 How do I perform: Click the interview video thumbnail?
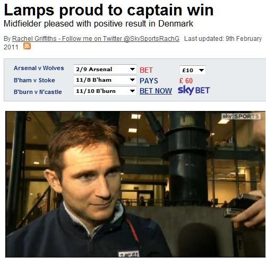(x=135, y=184)
